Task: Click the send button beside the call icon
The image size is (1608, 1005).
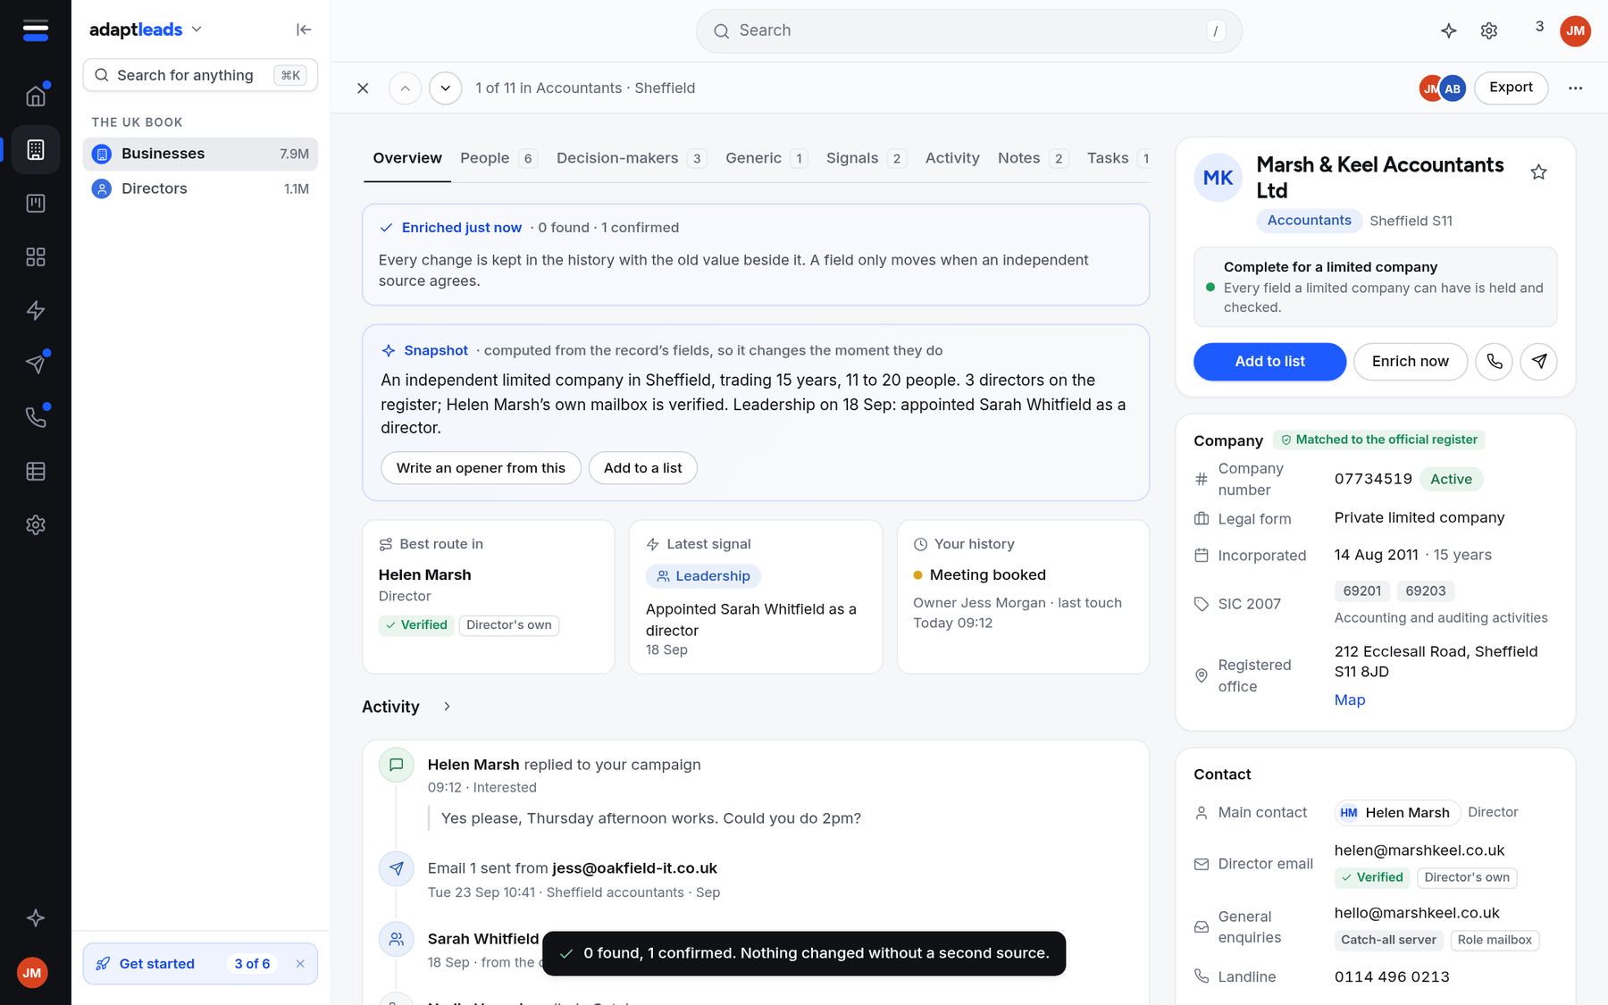Action: [x=1539, y=362]
